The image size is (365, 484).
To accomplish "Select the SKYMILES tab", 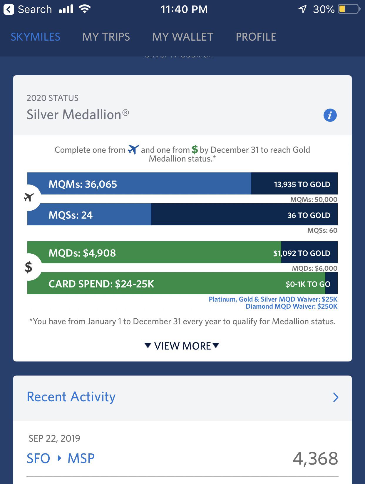I will coord(36,36).
